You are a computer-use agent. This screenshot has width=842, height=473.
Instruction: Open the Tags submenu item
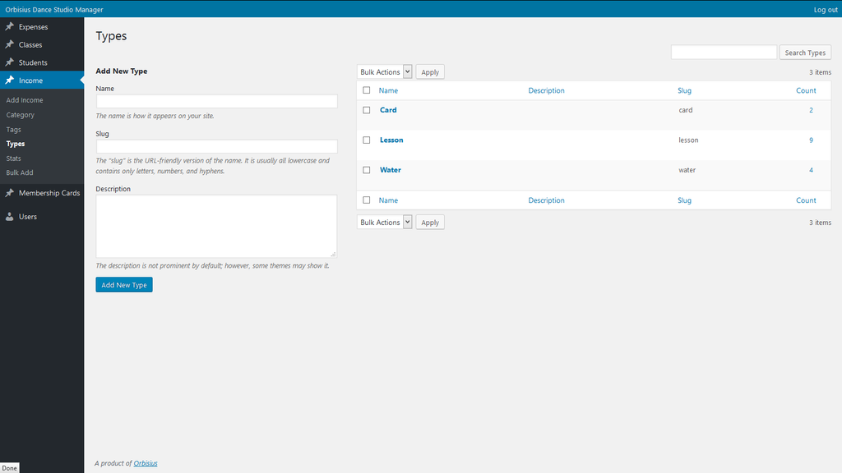click(x=13, y=129)
